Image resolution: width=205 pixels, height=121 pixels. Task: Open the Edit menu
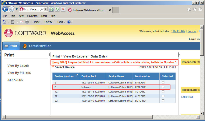[13, 16]
